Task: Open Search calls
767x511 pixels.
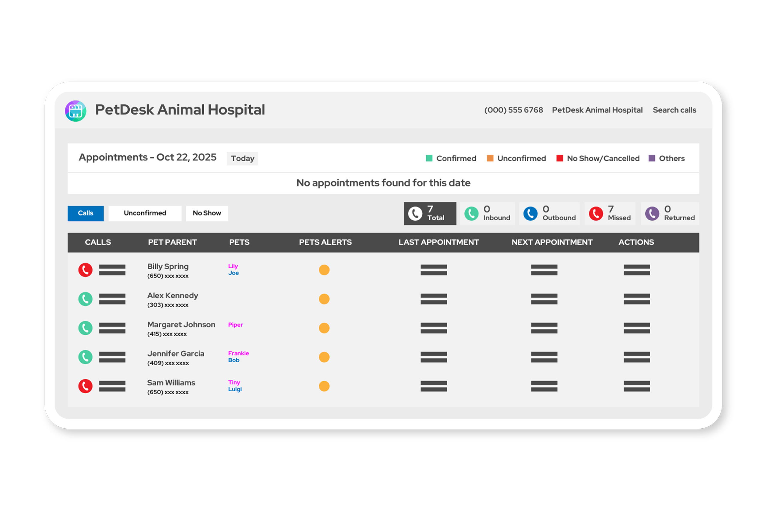Action: click(x=674, y=110)
